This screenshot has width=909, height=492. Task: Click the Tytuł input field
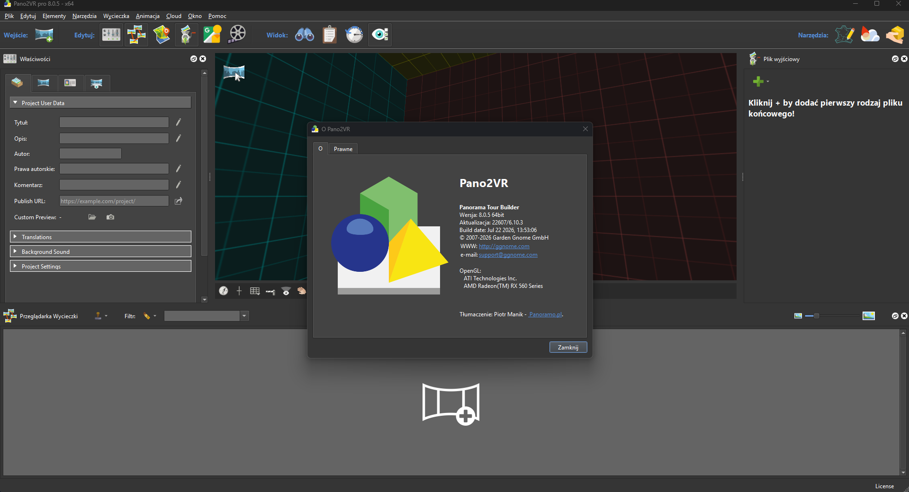[x=114, y=123]
